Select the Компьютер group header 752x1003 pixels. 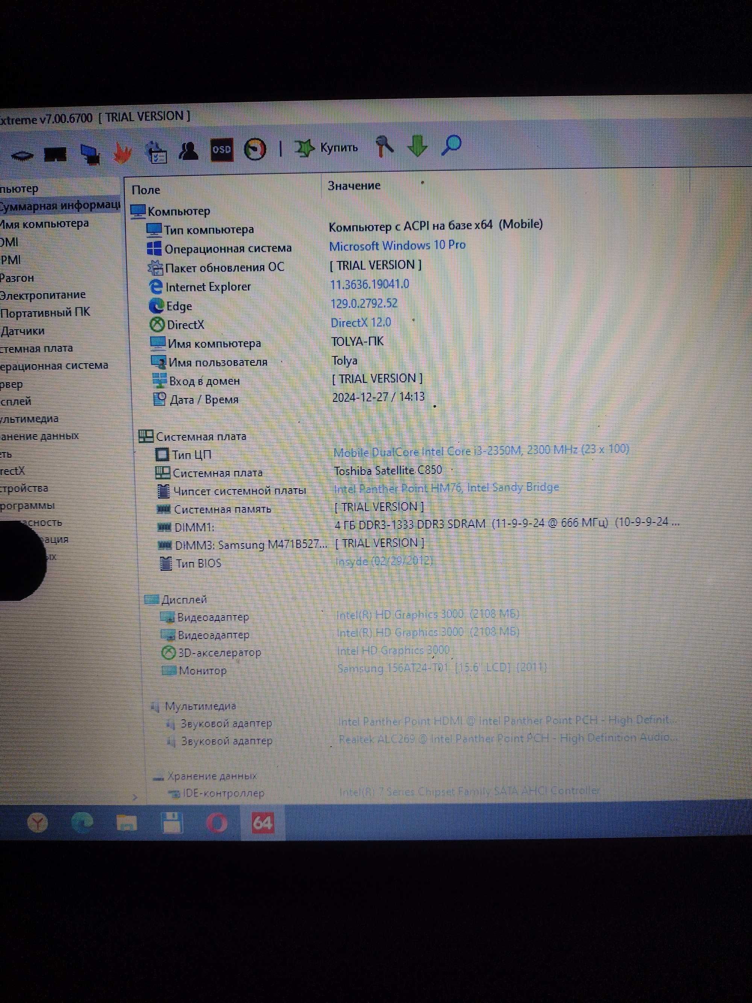[x=170, y=211]
